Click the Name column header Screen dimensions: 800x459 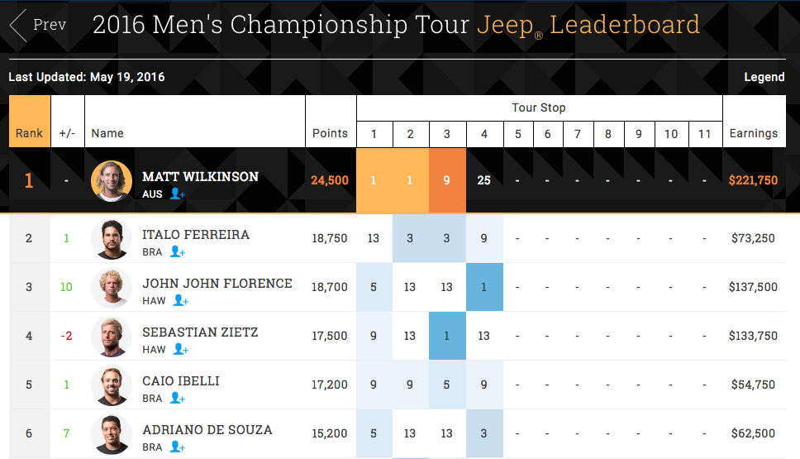coord(107,133)
